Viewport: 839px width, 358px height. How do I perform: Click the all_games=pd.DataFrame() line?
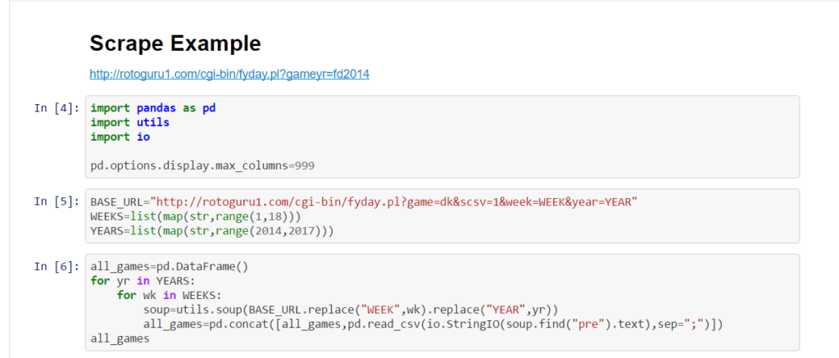point(170,266)
